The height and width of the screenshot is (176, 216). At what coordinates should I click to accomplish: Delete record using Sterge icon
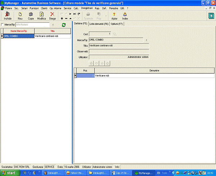pyautogui.click(x=53, y=15)
